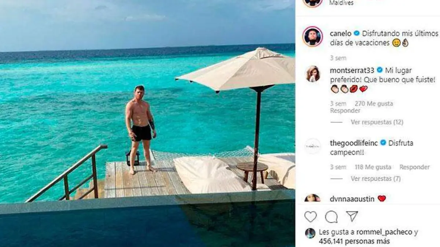This screenshot has width=440, height=247.
Task: Open montserrat33's profile picture
Action: tap(313, 74)
